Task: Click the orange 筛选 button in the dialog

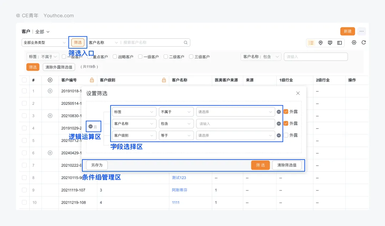Action: 260,165
